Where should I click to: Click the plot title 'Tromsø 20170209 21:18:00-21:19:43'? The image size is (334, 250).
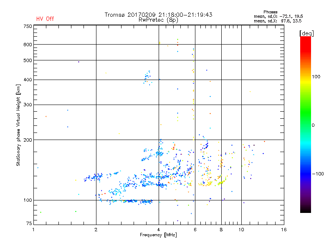158,15
